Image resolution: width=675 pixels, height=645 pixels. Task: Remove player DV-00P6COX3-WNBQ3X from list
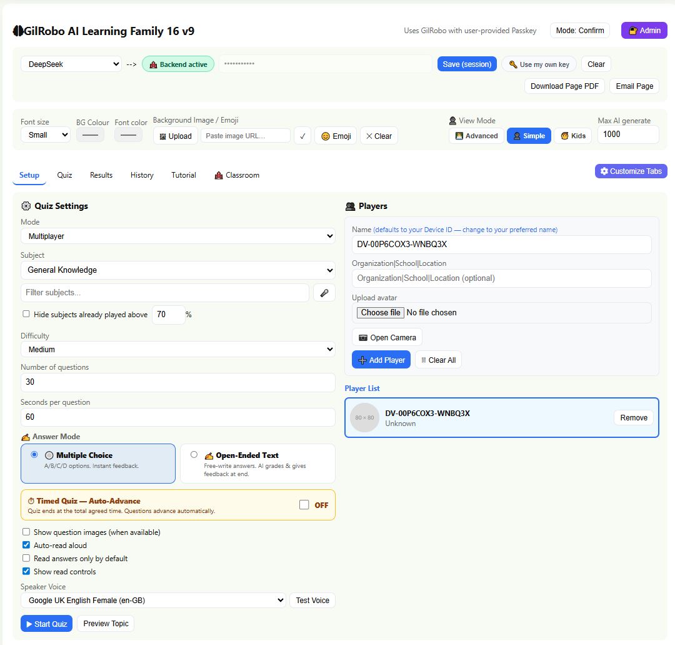pos(634,417)
